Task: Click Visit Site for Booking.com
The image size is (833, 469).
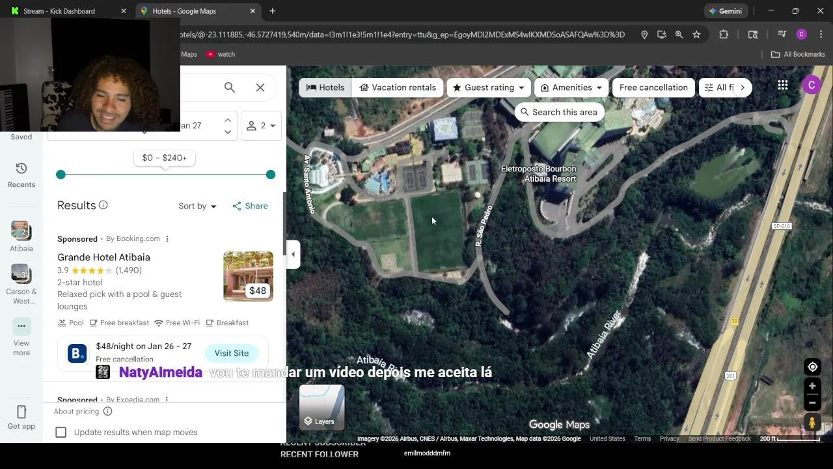Action: (232, 353)
